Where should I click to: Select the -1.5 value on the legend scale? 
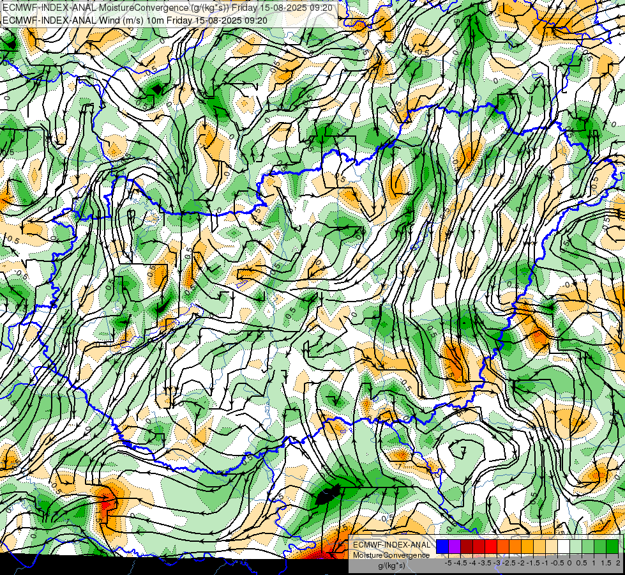pos(533,563)
